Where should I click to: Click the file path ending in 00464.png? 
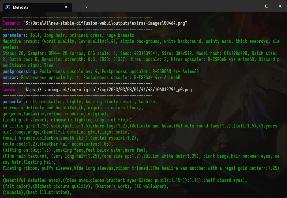[x=105, y=23]
